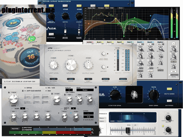Open the SHAPE A selector in Limiter G2

22,108
